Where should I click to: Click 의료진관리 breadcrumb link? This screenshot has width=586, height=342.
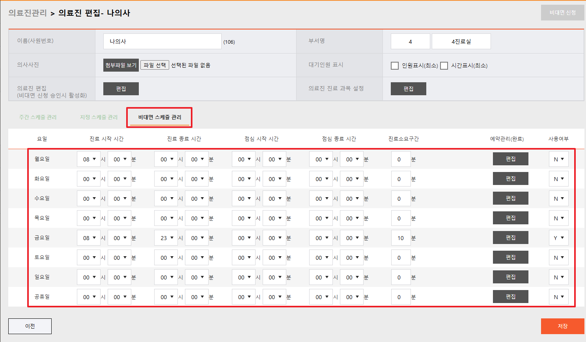pos(28,13)
